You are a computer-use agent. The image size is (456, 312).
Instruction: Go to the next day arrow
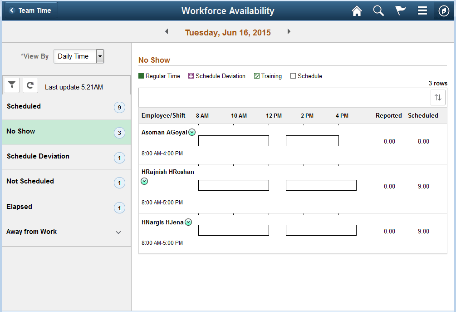(289, 31)
